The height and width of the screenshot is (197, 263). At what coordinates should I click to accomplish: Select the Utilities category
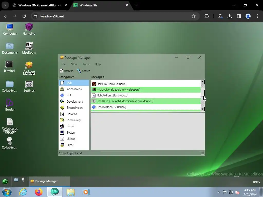click(x=74, y=139)
